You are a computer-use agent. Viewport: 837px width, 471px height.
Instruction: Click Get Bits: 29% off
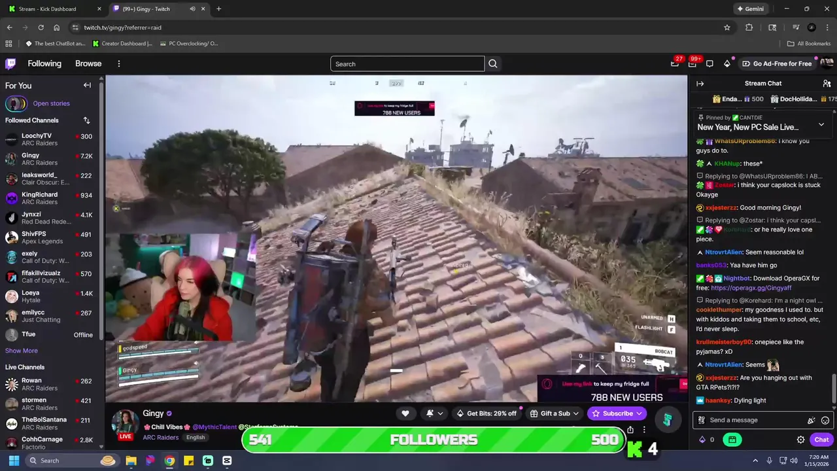[x=487, y=413]
